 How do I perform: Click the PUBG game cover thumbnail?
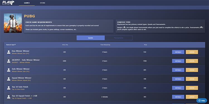coord(13,23)
